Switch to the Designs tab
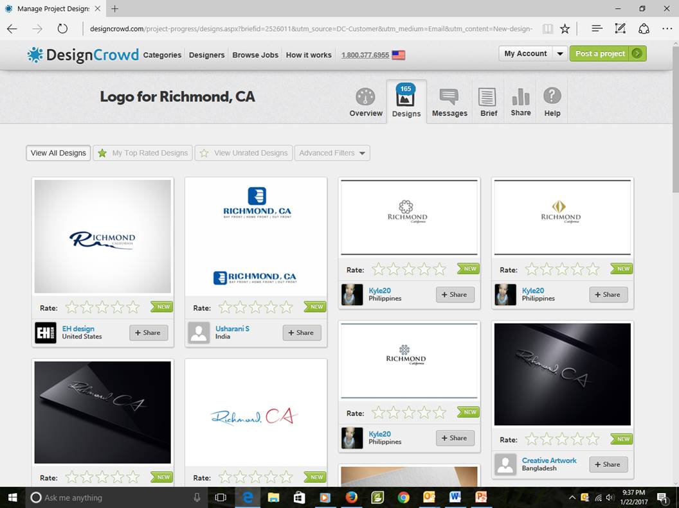This screenshot has height=508, width=679. click(x=406, y=101)
